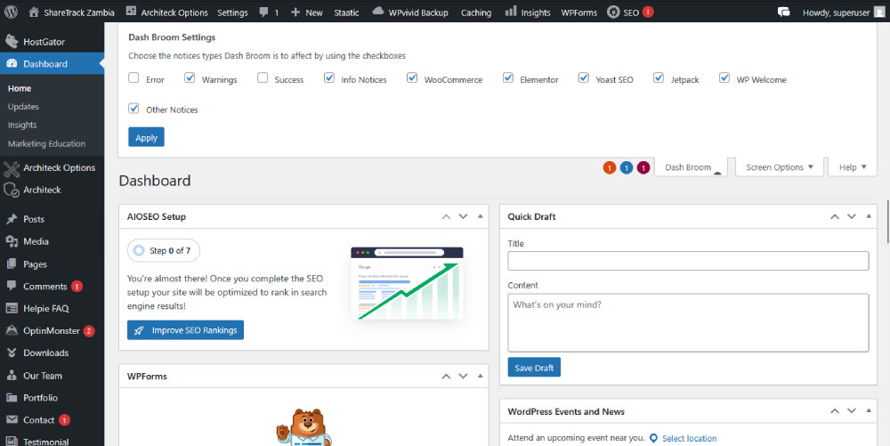Open Staatic in the admin bar

(x=346, y=12)
